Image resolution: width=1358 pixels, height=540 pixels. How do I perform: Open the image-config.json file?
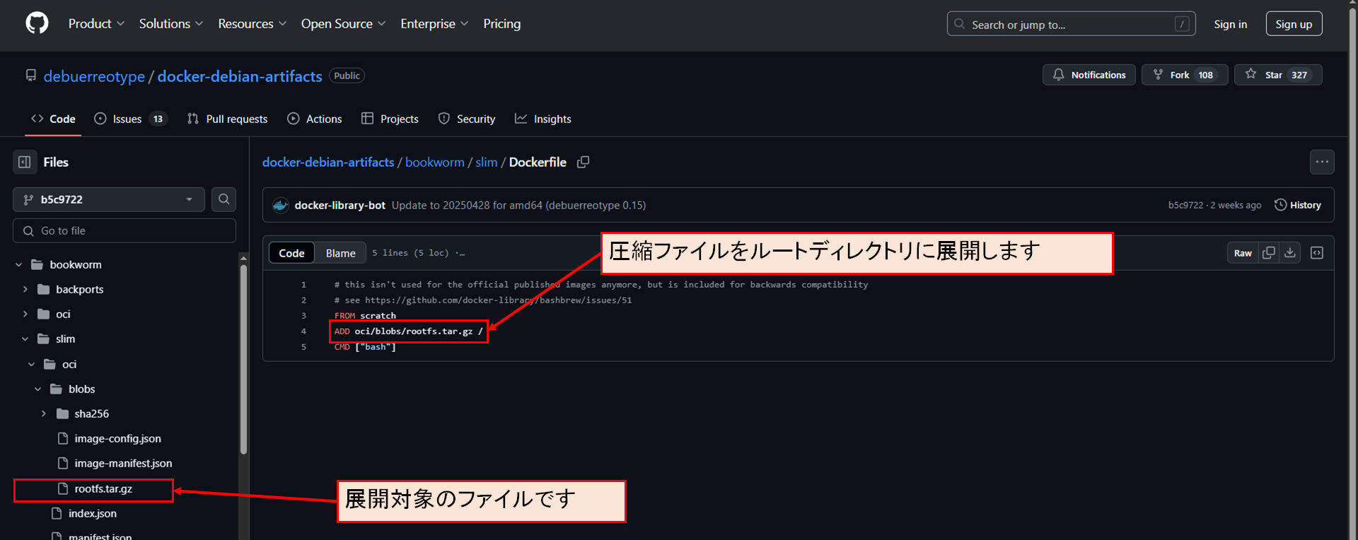pyautogui.click(x=117, y=438)
